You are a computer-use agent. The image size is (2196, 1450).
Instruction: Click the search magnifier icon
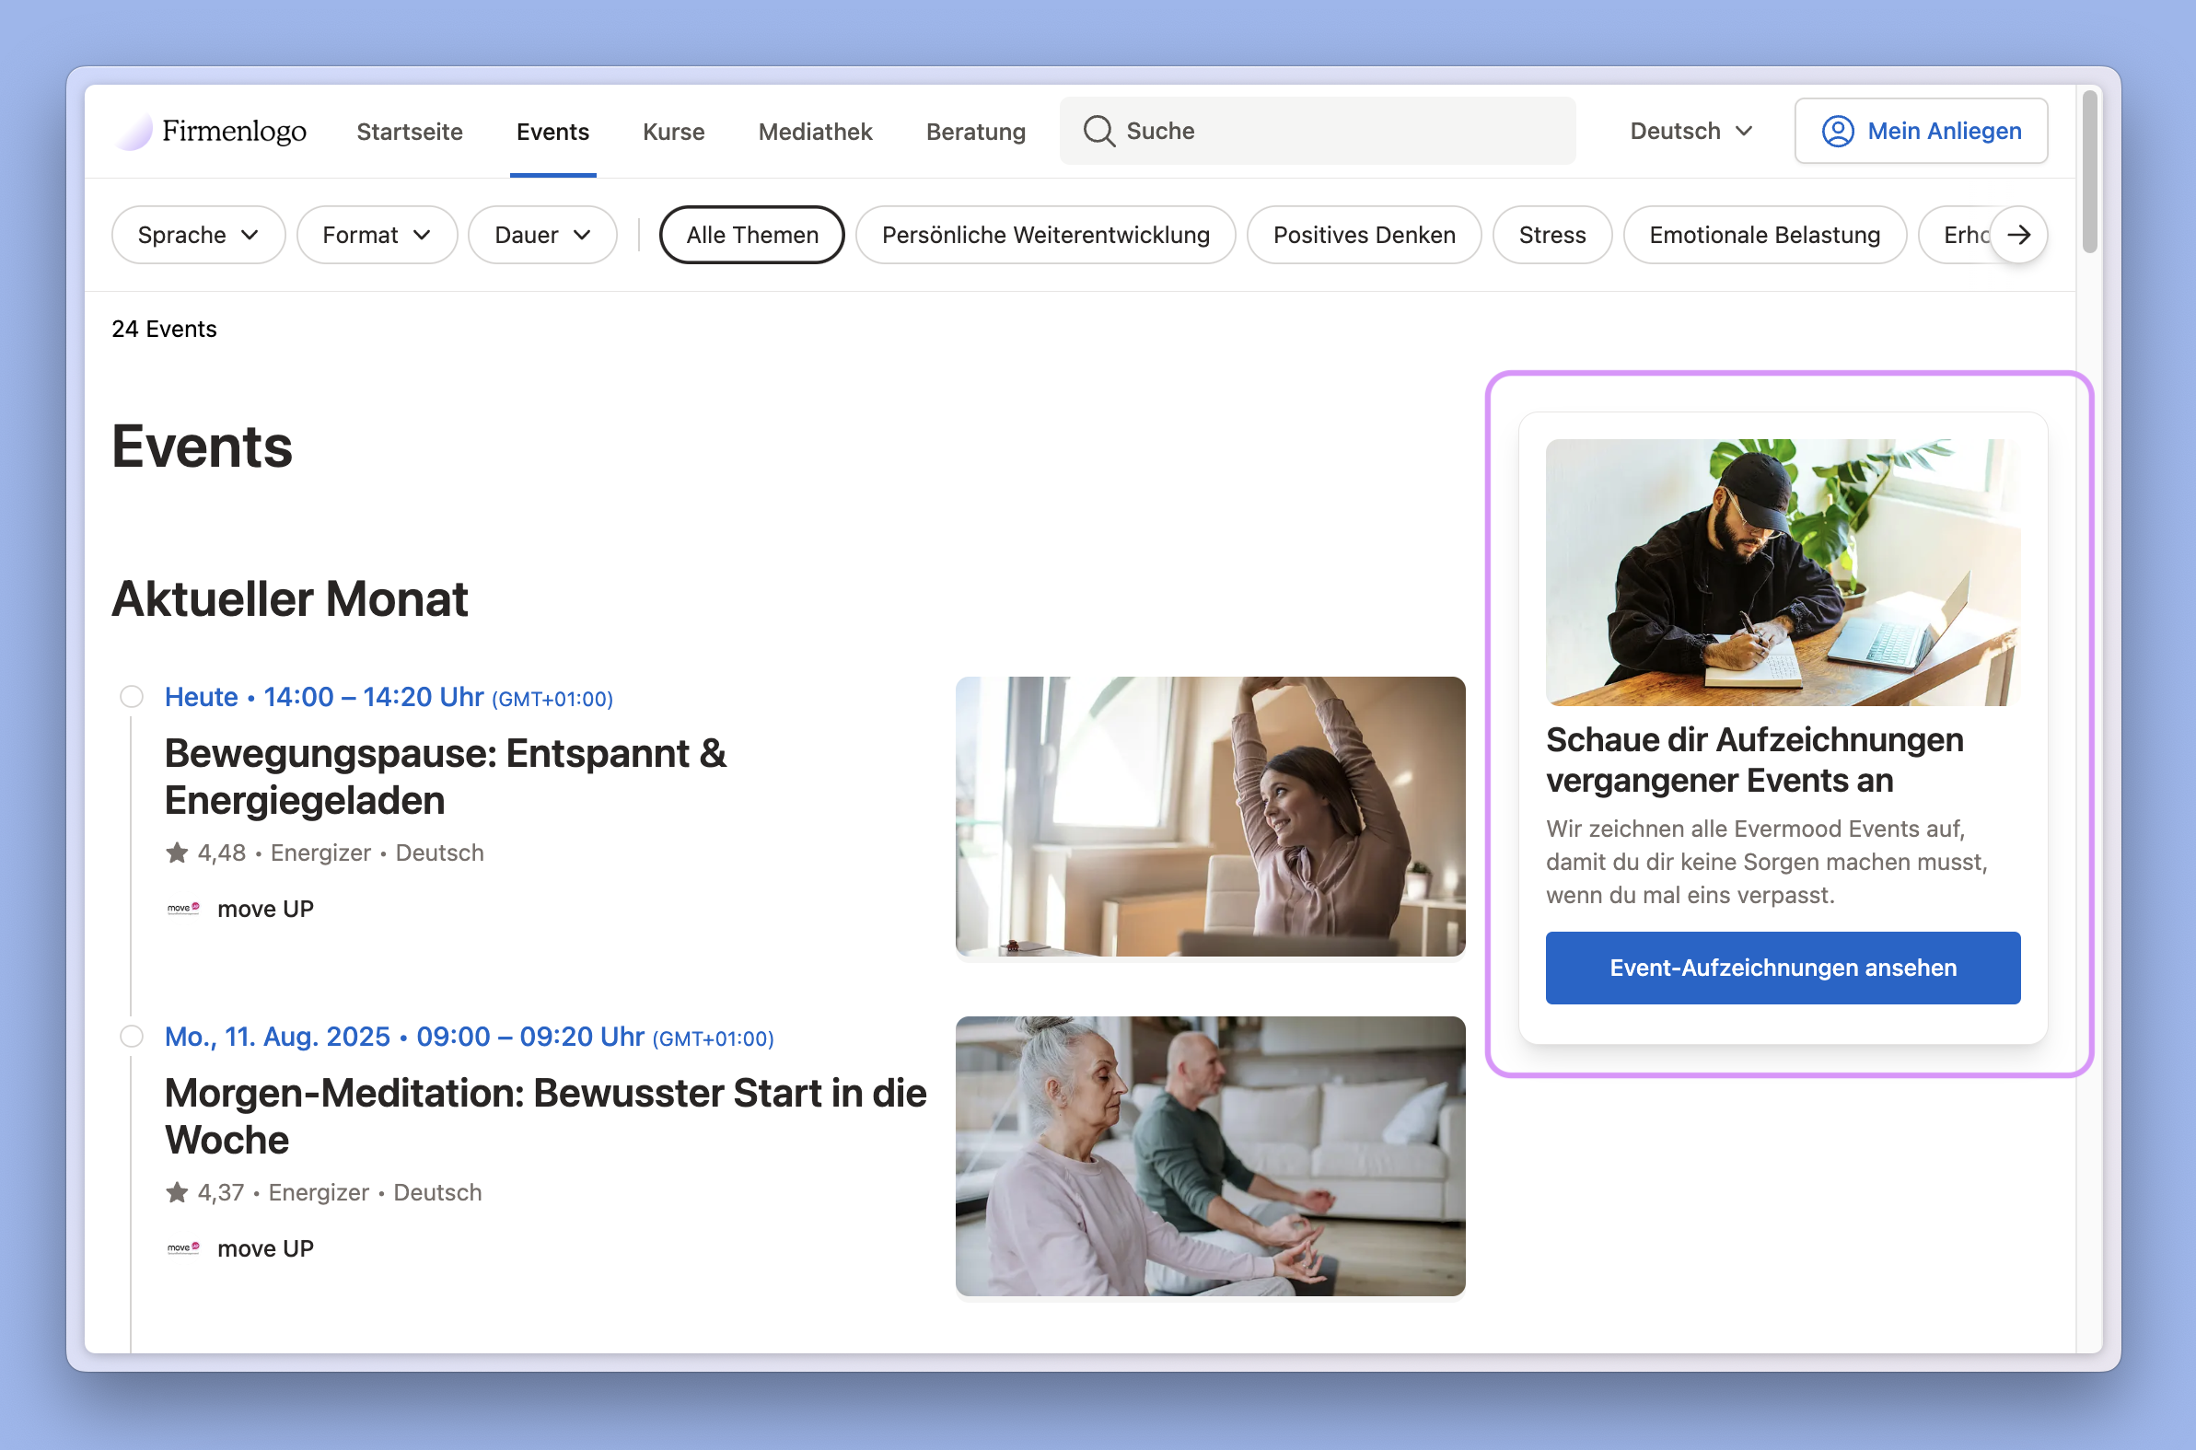click(1098, 132)
